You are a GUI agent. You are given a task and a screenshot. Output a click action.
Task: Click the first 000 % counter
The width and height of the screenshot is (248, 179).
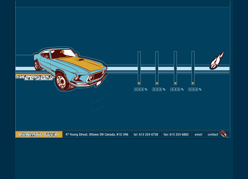pyautogui.click(x=141, y=89)
